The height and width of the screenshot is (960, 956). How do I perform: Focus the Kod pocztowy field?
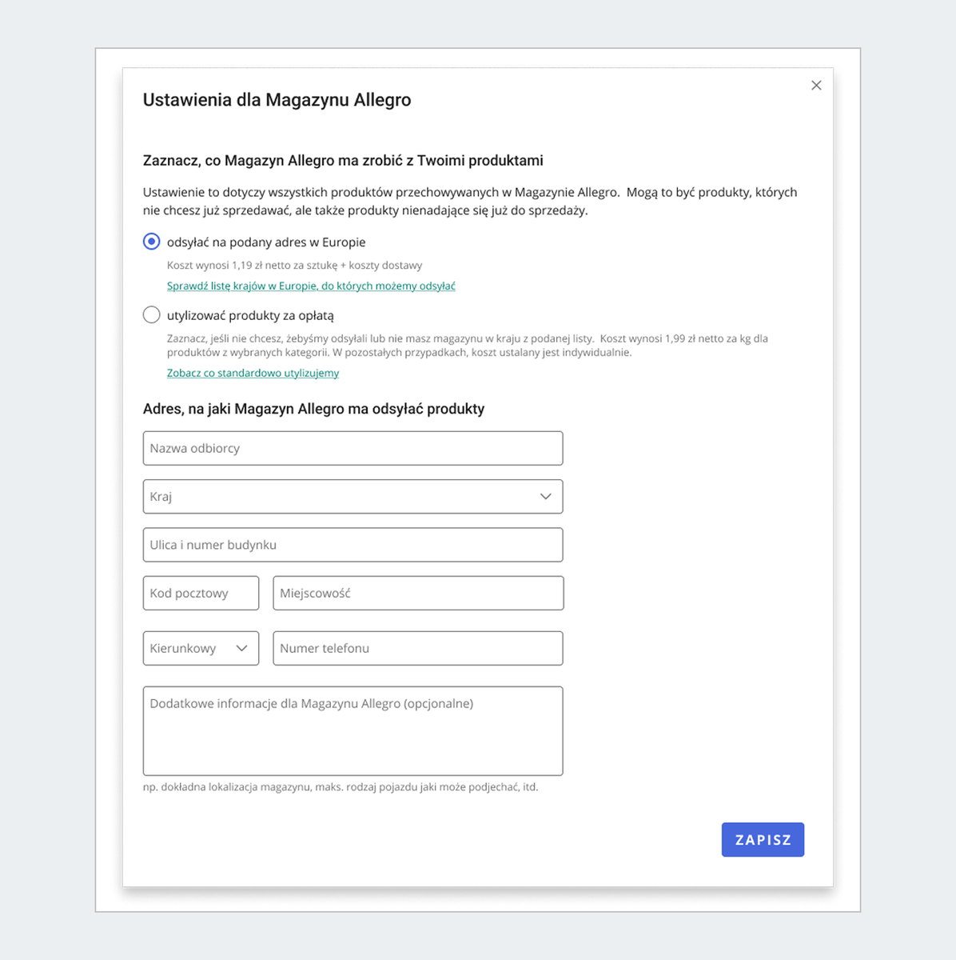201,594
